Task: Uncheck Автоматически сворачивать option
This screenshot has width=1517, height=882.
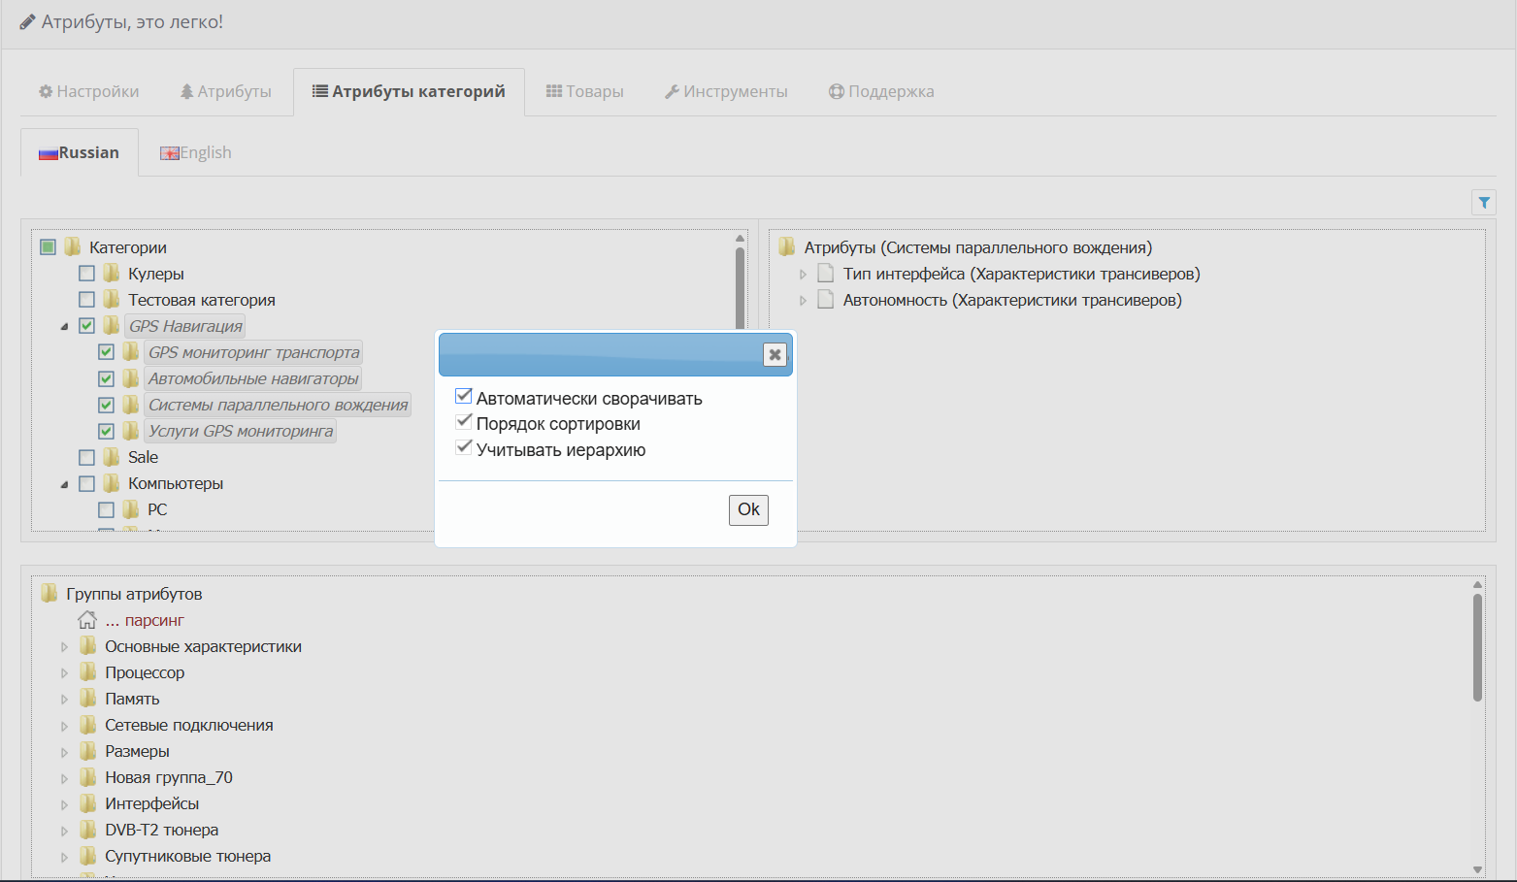Action: click(x=464, y=397)
